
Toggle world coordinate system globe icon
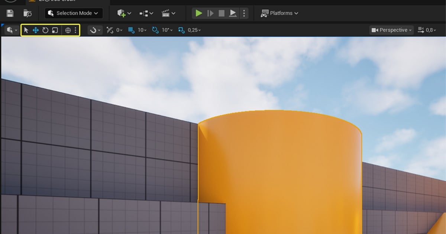click(68, 30)
